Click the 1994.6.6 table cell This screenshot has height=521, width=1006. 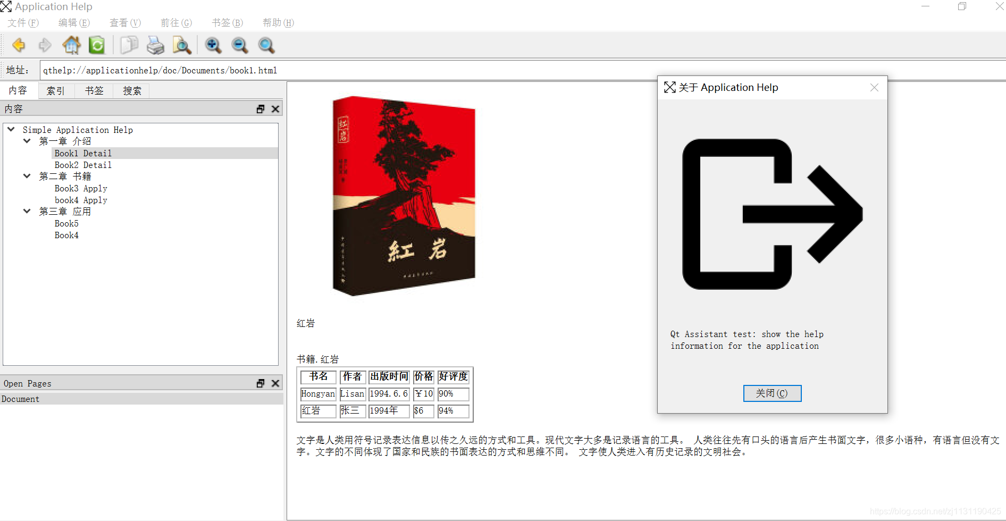pos(389,394)
